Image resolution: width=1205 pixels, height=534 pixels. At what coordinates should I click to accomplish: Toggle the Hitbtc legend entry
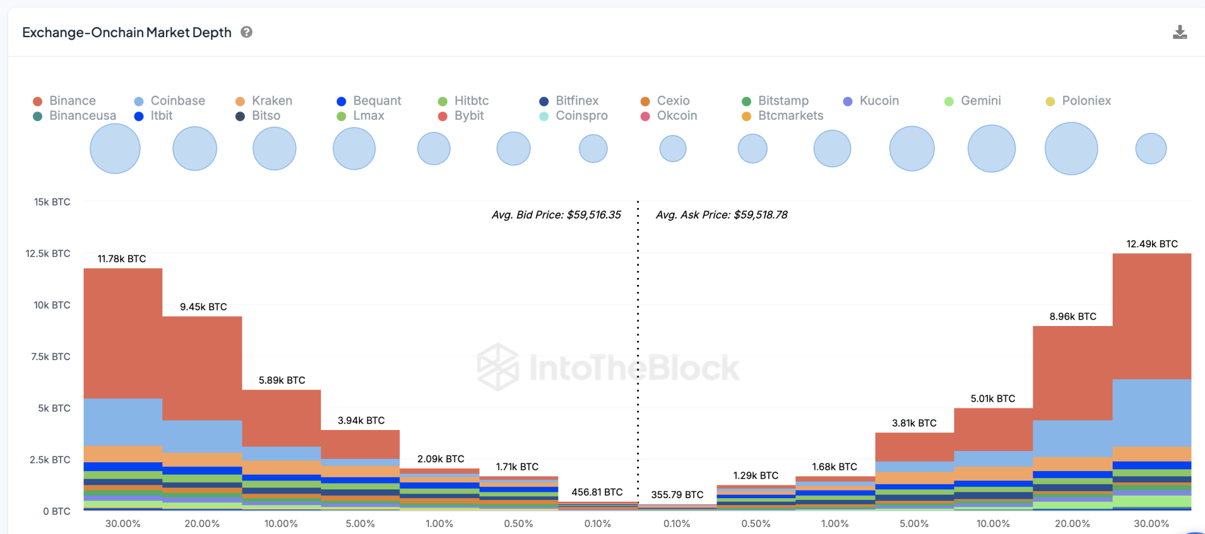pos(464,101)
